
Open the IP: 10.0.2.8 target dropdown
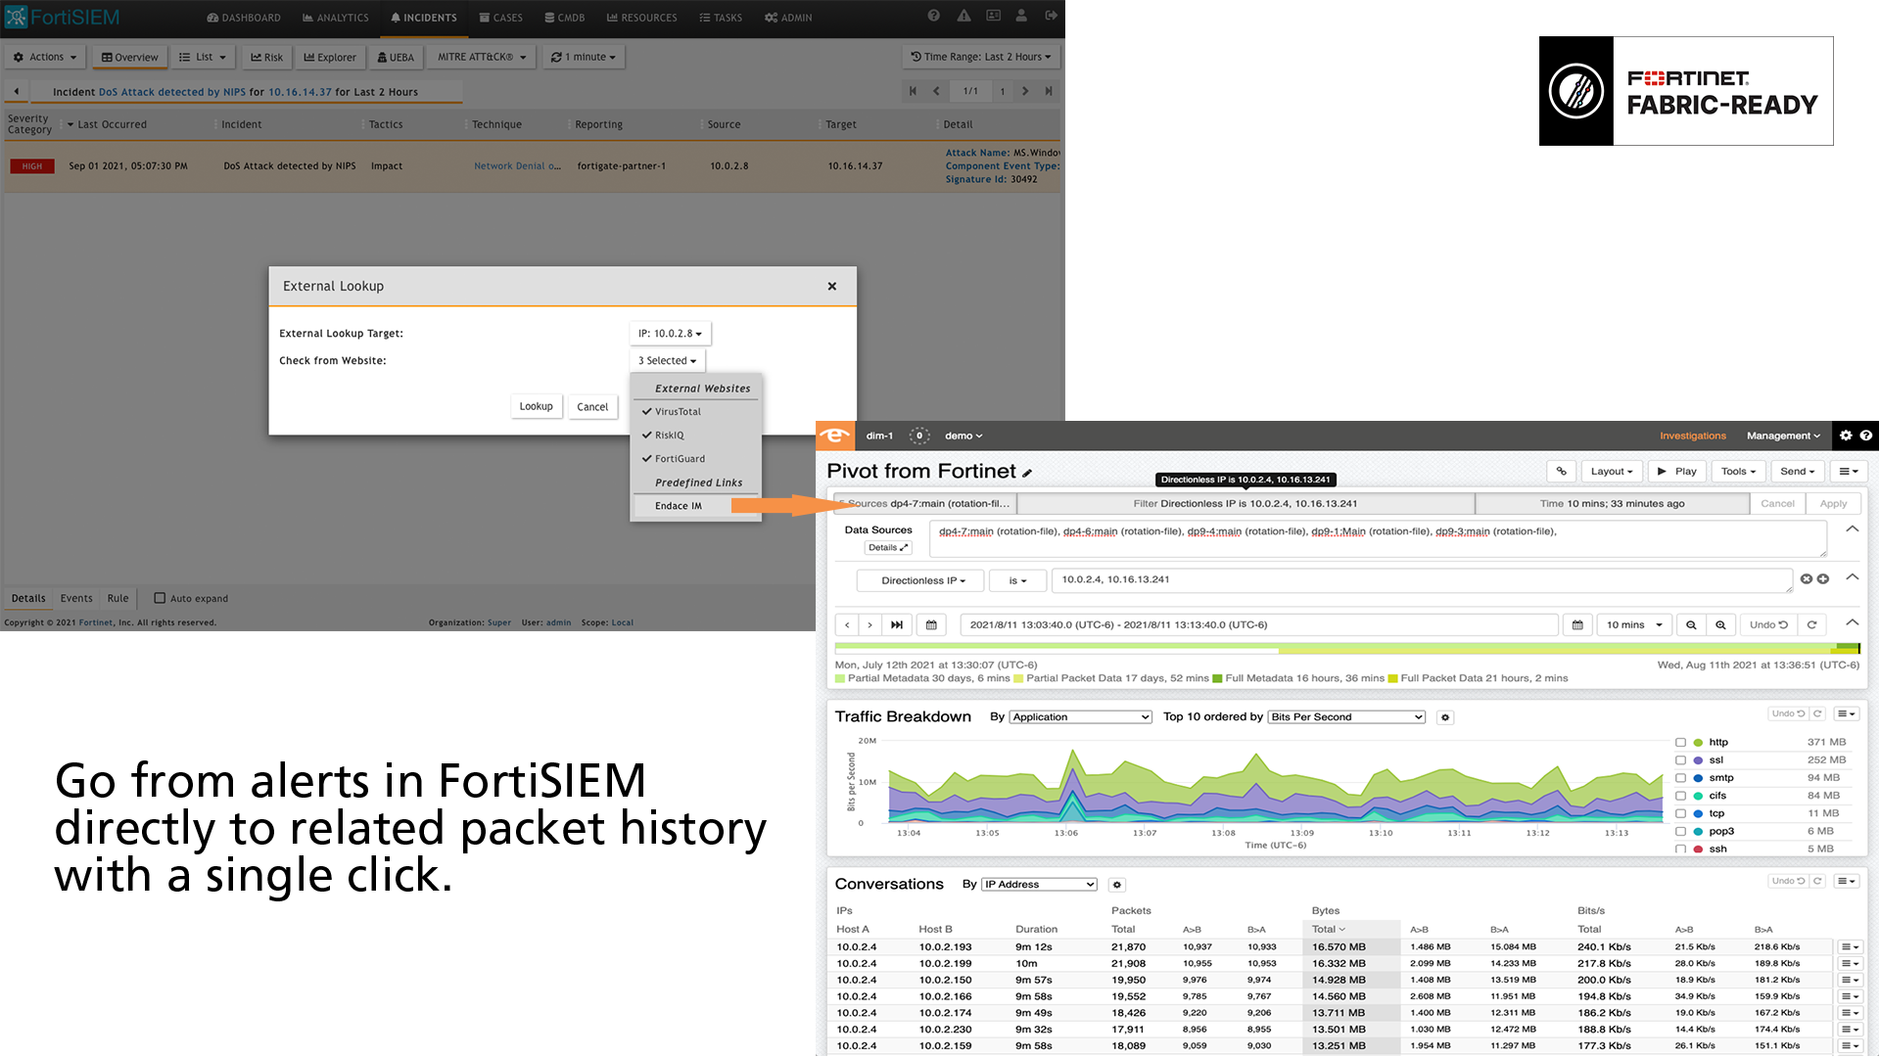(670, 334)
